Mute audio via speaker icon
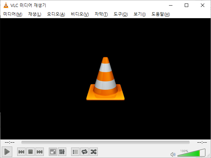This screenshot has height=158, width=211. pyautogui.click(x=173, y=155)
